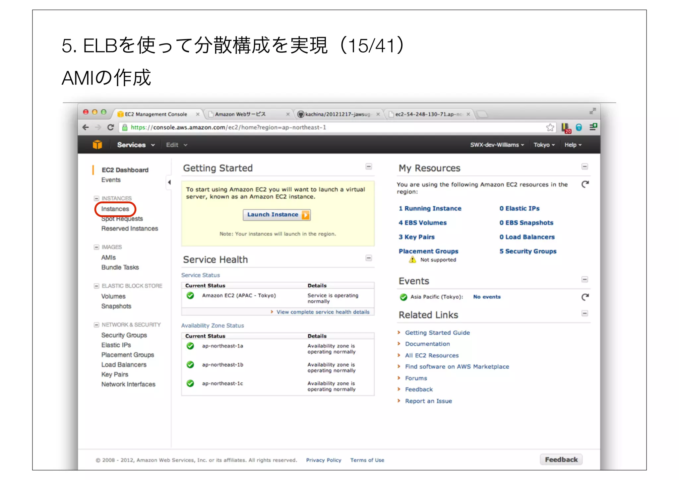Collapse the INSTANCES sidebar section
The image size is (679, 480).
96,198
